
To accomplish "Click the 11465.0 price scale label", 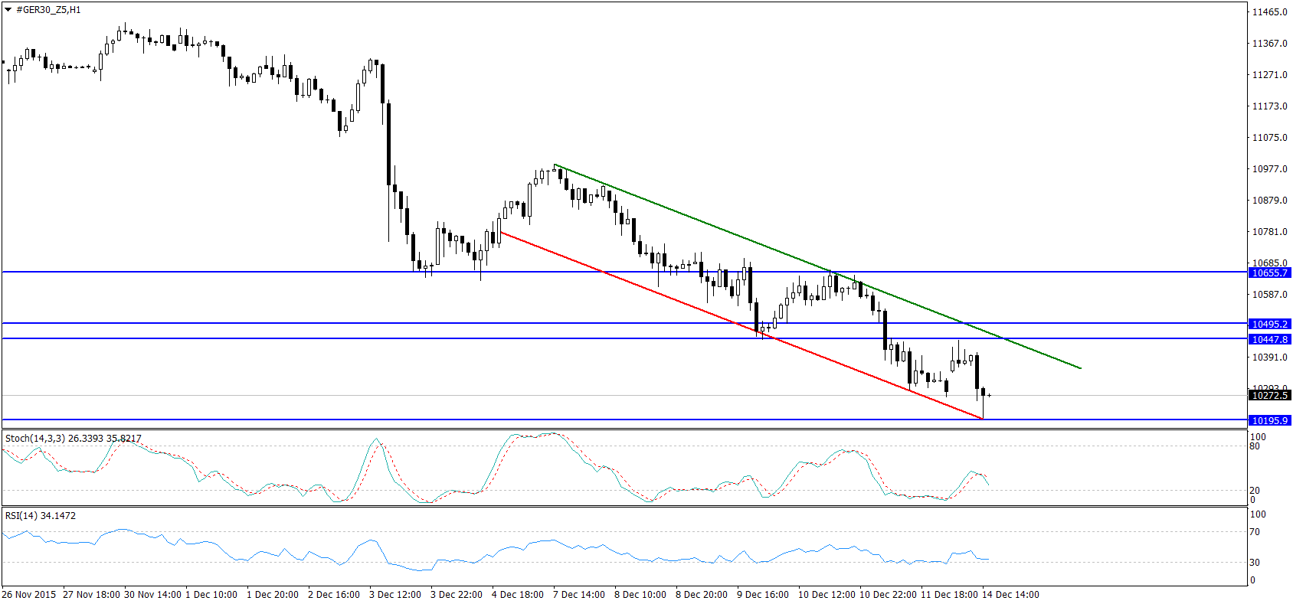I will (1270, 12).
